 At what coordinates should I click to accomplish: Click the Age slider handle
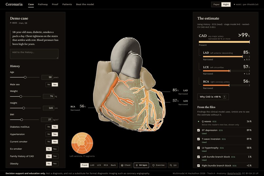click(25, 77)
